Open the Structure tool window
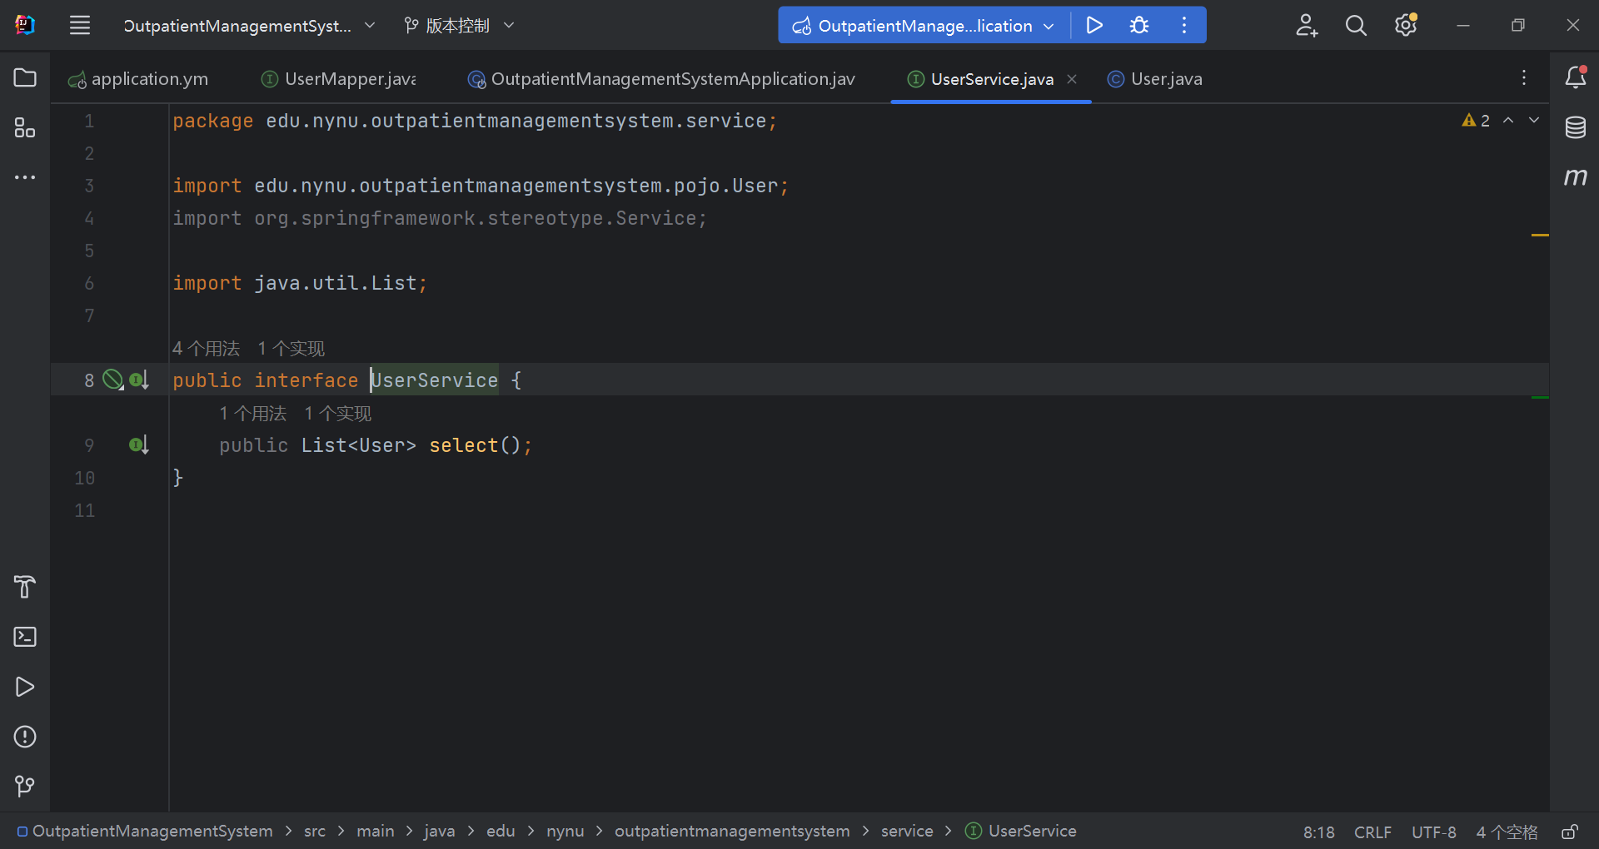 point(25,128)
